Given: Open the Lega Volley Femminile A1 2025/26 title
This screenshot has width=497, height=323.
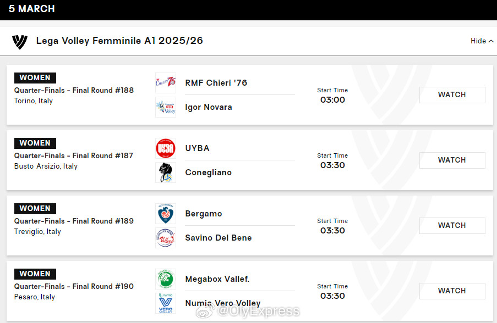Looking at the screenshot, I should [x=119, y=41].
